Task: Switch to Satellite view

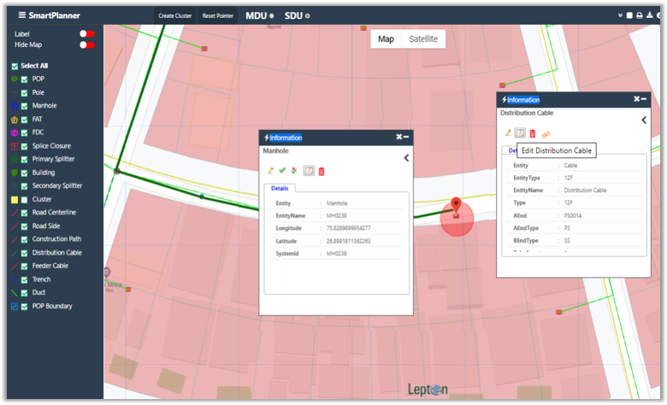Action: (423, 39)
